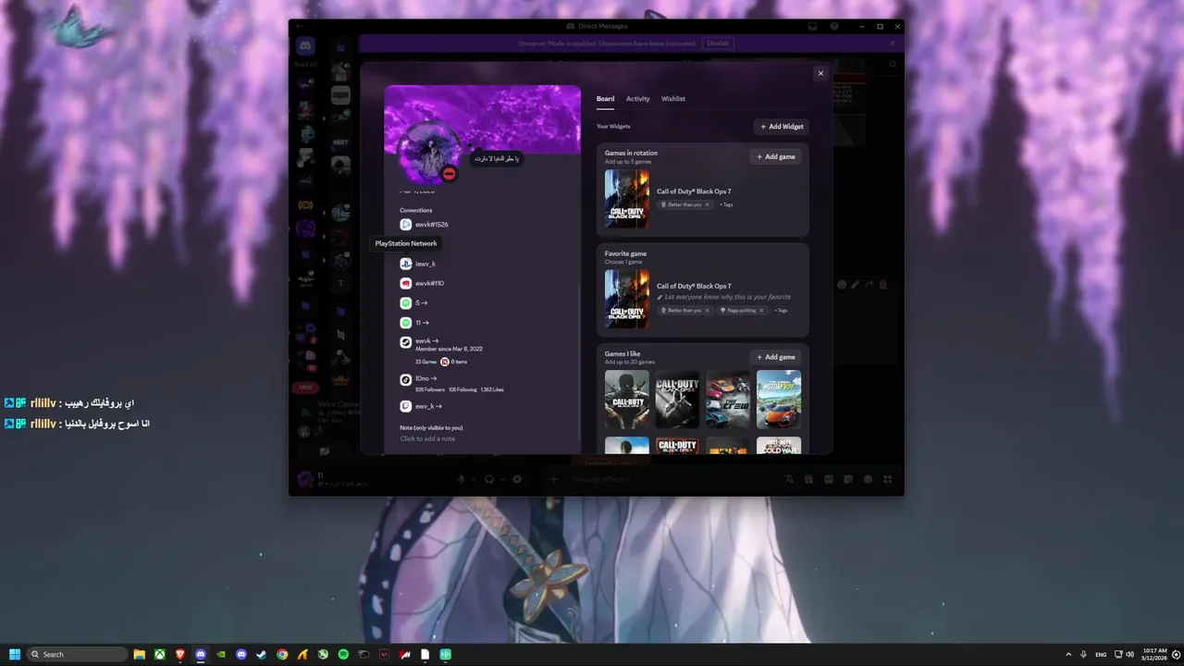Click the taskbar Search box

pos(78,654)
